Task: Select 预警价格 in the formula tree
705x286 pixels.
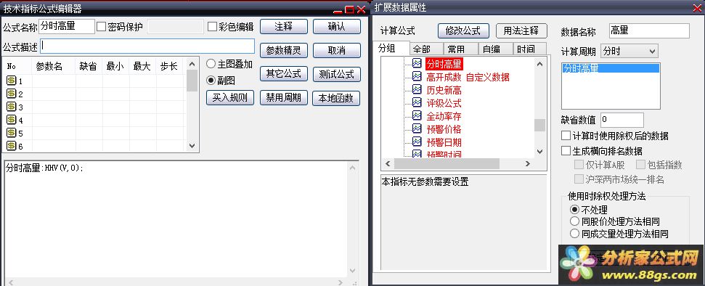Action: point(444,129)
